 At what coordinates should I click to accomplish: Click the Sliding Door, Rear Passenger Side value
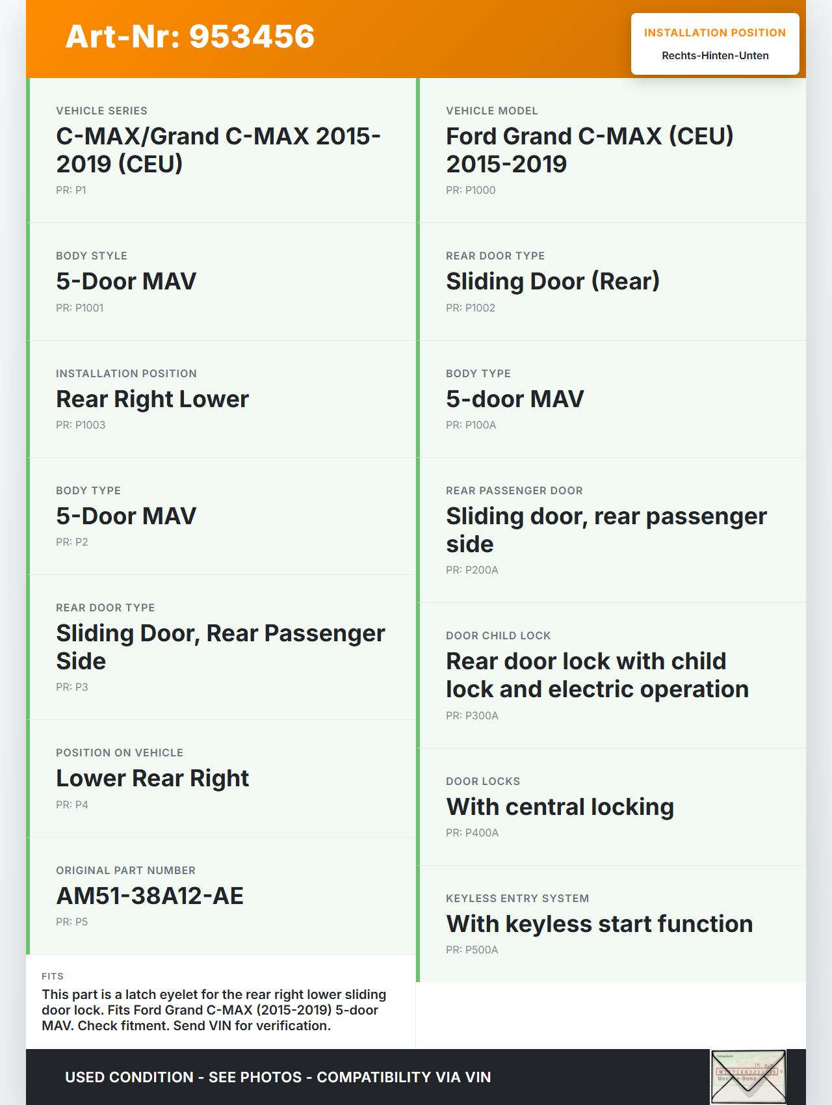click(220, 647)
